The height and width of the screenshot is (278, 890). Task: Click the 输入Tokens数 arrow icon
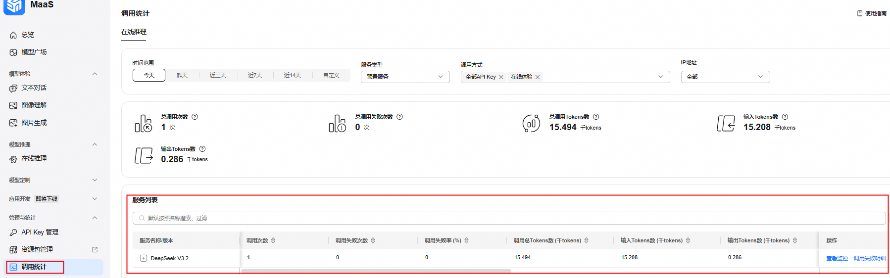[x=726, y=123]
